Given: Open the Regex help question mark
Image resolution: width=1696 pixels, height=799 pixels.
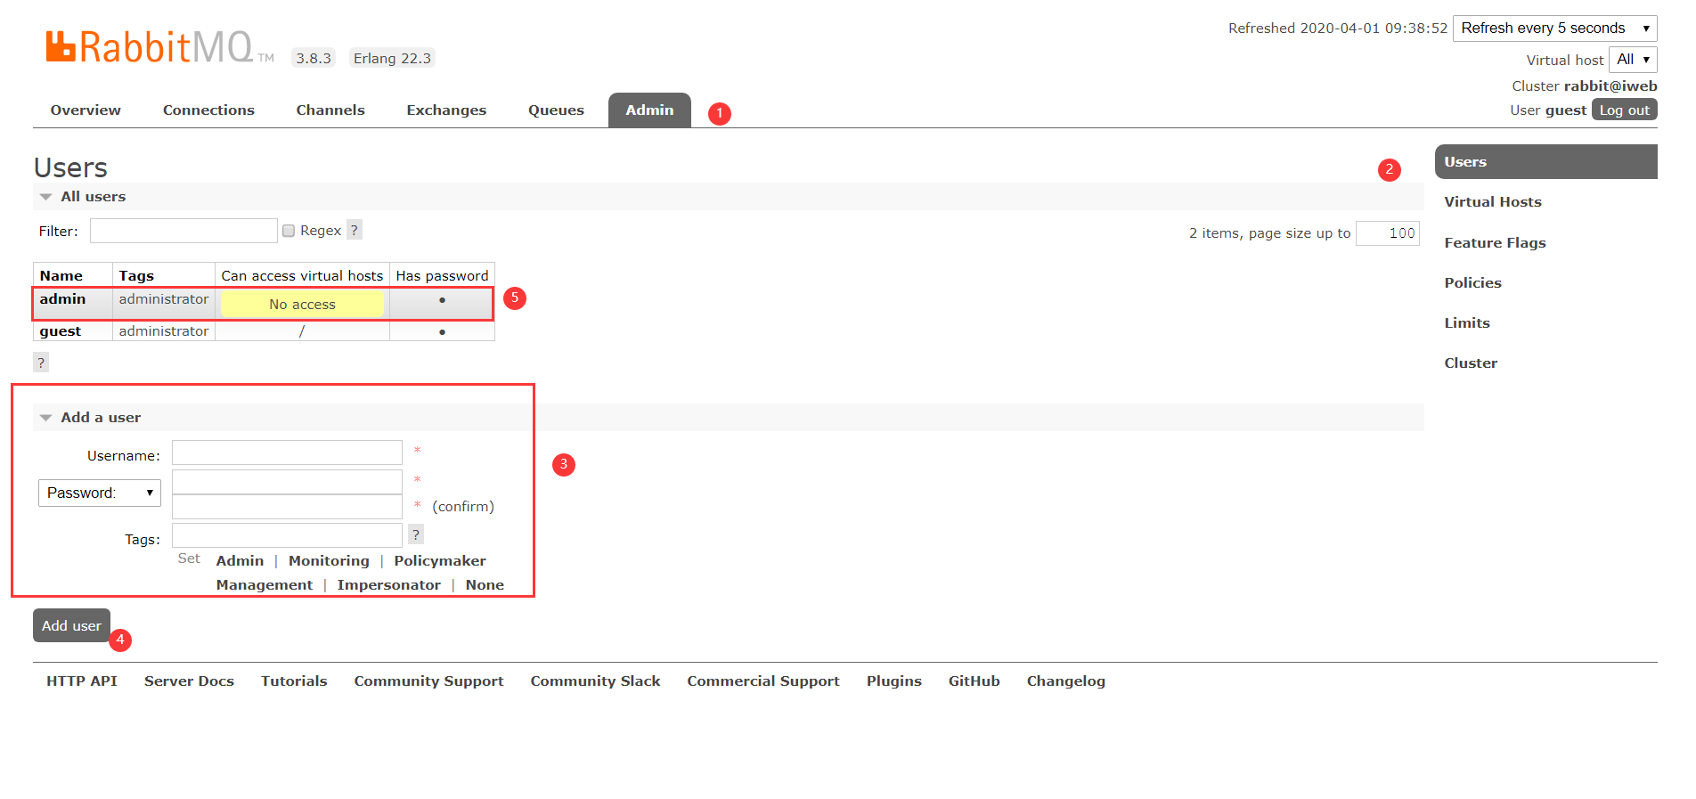Looking at the screenshot, I should tap(354, 230).
